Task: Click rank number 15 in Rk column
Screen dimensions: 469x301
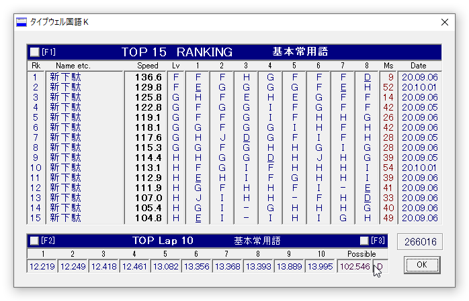Action: 36,218
